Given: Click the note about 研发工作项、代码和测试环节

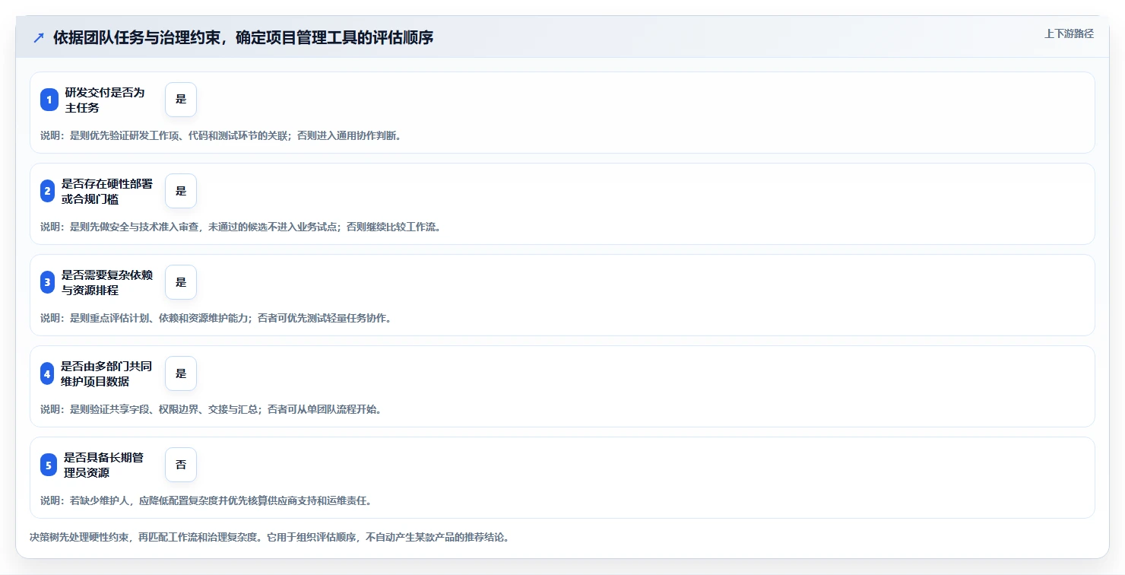Looking at the screenshot, I should click(220, 135).
